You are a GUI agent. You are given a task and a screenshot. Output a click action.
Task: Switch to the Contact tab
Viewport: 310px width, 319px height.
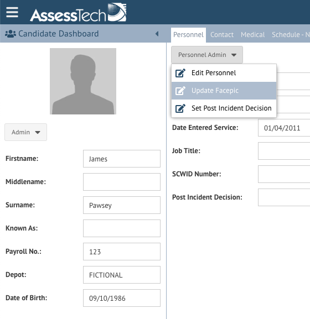222,35
